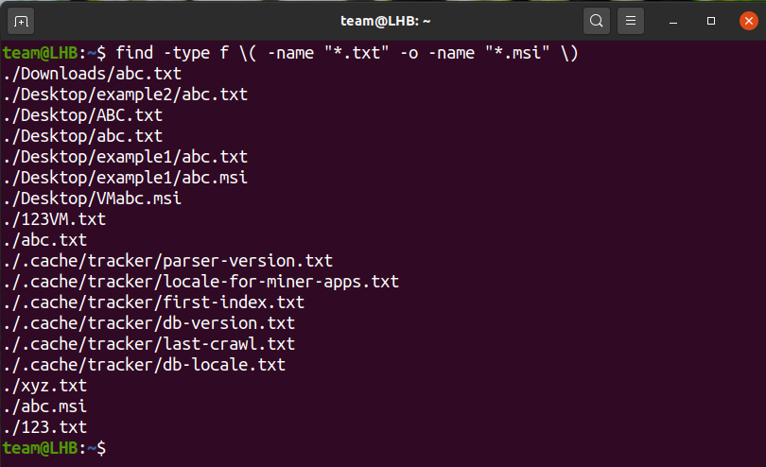Click the ./abc.msi output line

(44, 406)
